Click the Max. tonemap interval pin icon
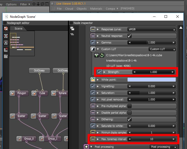187x149 pixels. pos(93,139)
